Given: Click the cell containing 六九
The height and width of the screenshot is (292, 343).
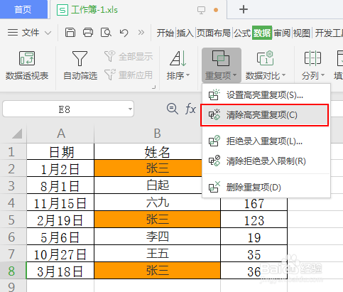Looking at the screenshot, I should 157,203.
